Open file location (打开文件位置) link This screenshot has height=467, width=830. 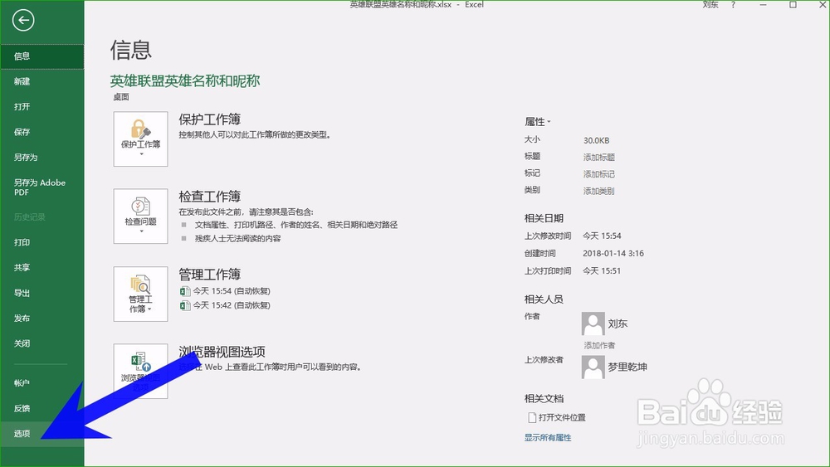(557, 418)
